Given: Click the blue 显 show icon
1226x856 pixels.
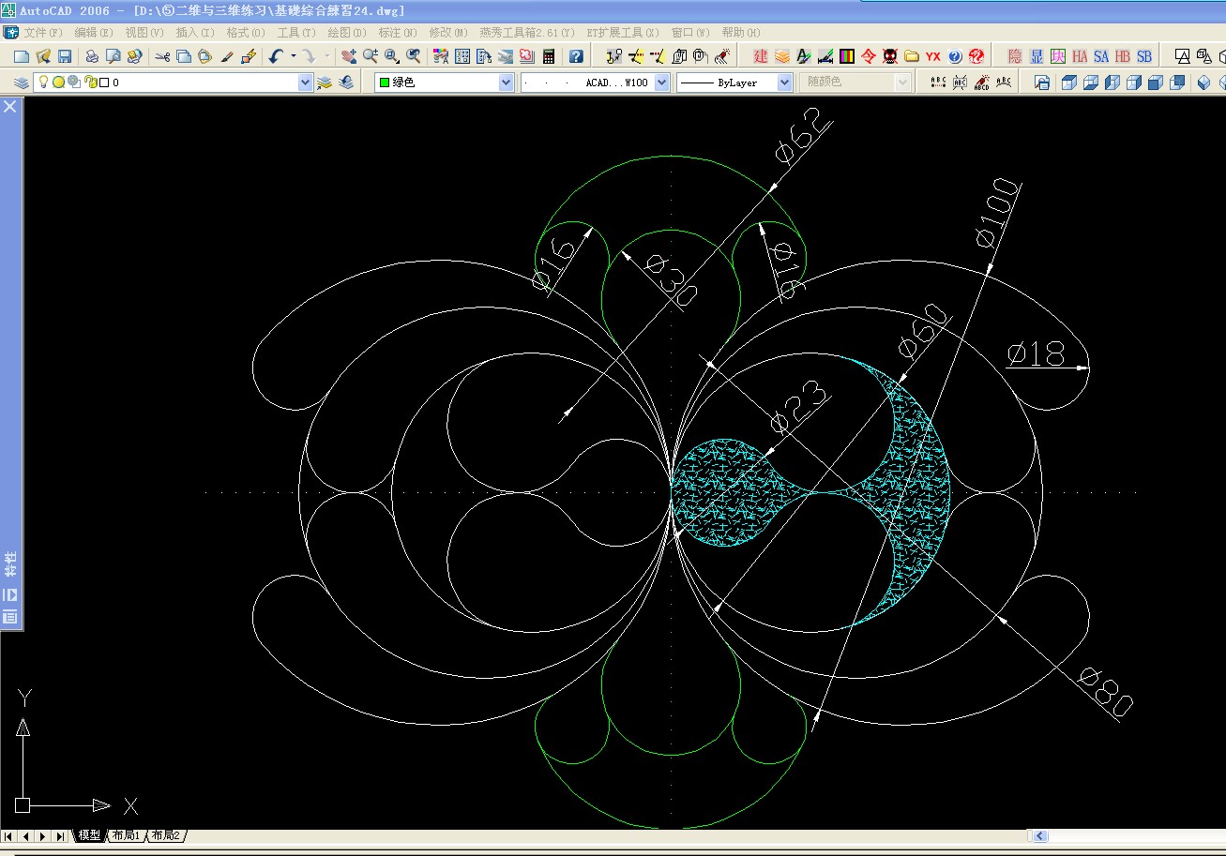Looking at the screenshot, I should tap(1037, 56).
